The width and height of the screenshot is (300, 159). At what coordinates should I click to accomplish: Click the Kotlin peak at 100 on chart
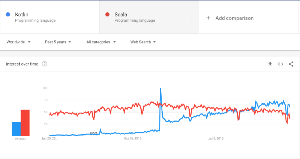coord(160,89)
